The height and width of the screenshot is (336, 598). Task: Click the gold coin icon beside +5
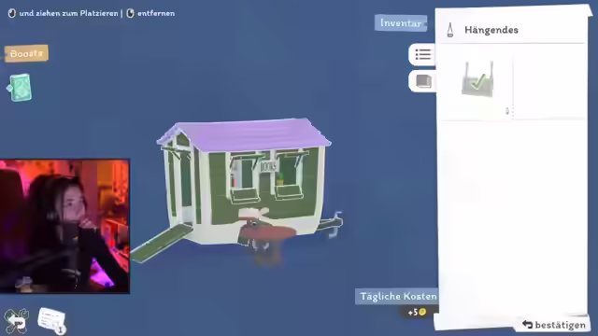click(x=422, y=312)
